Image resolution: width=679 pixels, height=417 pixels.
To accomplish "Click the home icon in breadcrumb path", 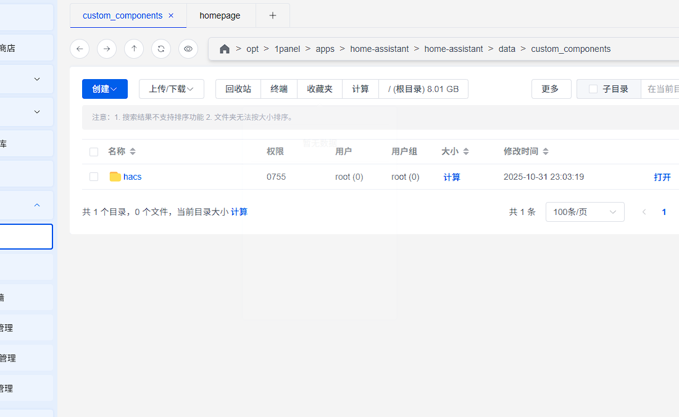I will pos(225,49).
